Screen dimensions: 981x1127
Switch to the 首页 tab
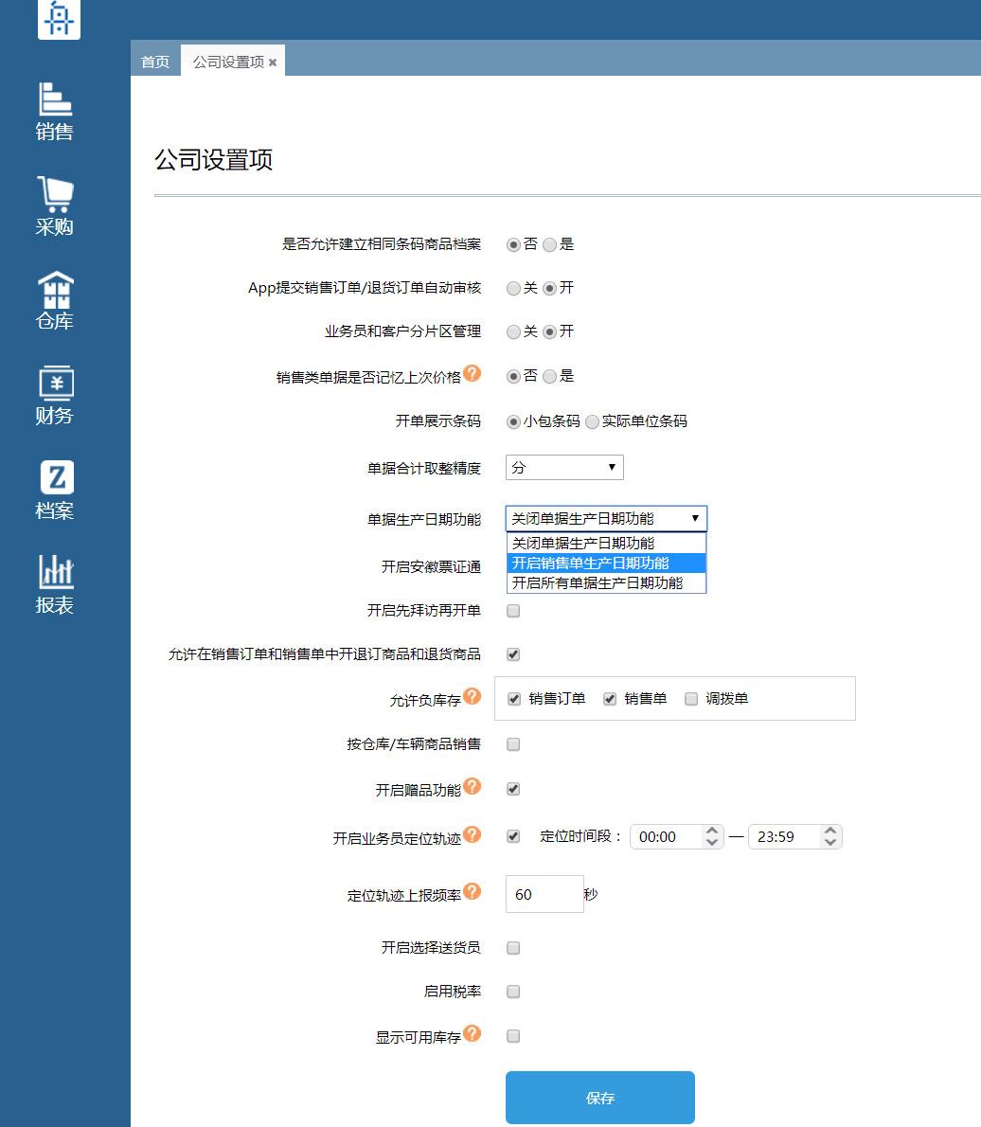click(x=154, y=63)
